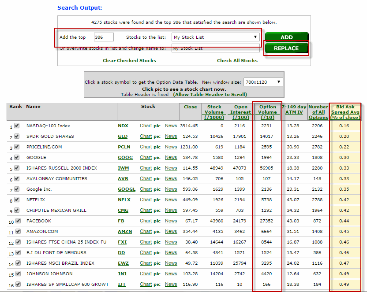This screenshot has height=292, width=367.
Task: Toggle the JOHNSON JOHNSON checkbox
Action: point(18,274)
